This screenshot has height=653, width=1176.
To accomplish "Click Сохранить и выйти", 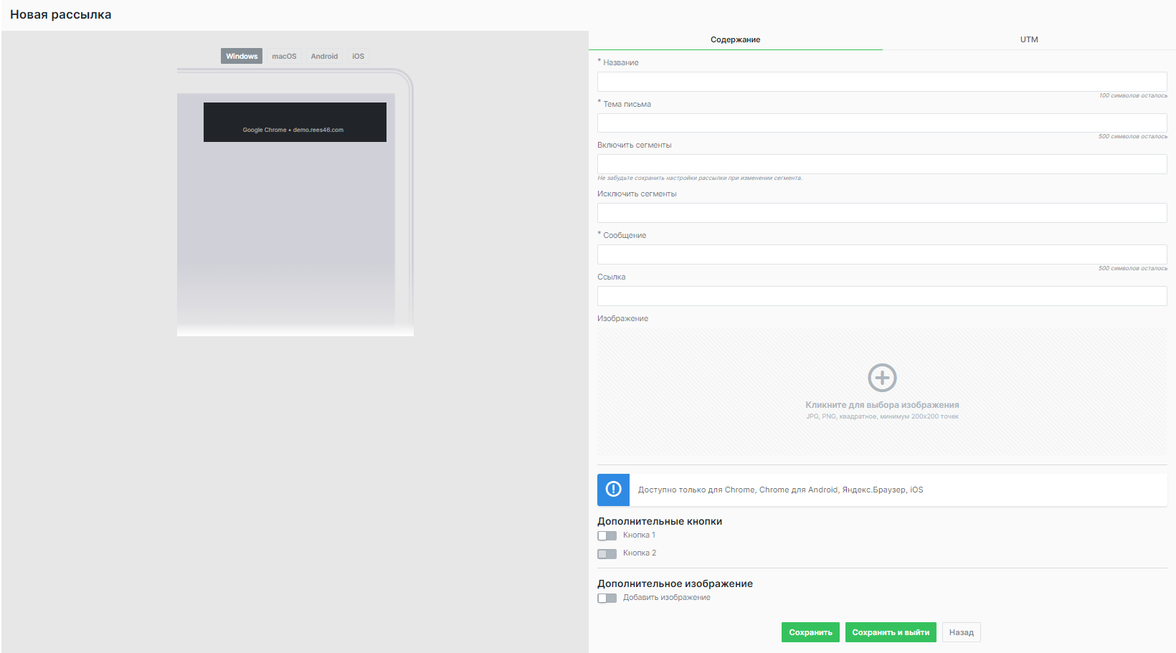I will coord(891,632).
